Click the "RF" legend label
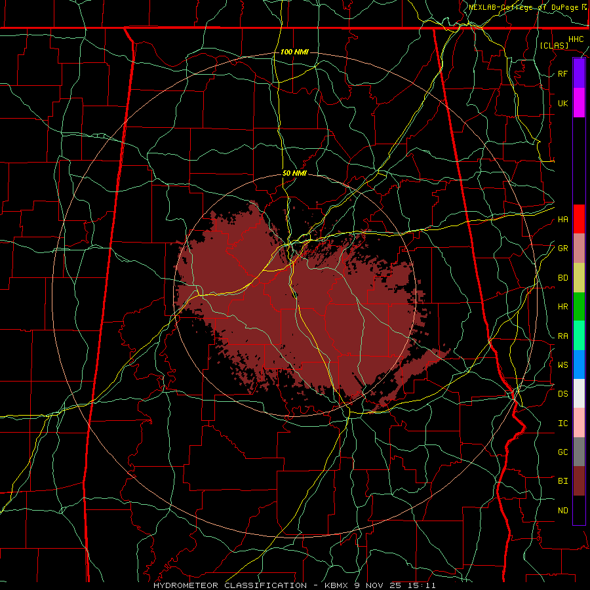This screenshot has height=590, width=590. click(562, 73)
